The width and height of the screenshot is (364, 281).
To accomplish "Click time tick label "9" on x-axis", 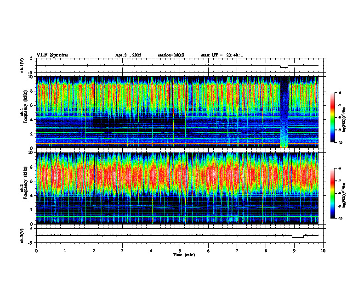I will [294, 251].
